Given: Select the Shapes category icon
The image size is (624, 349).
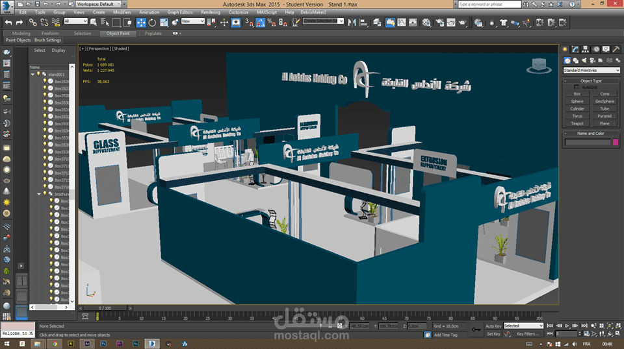Looking at the screenshot, I should pyautogui.click(x=575, y=60).
